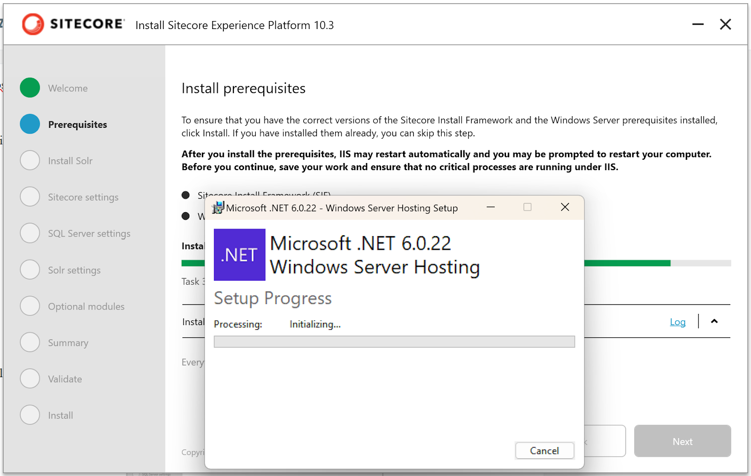The height and width of the screenshot is (476, 751).
Task: Click the Sitecore logo icon
Action: coord(33,24)
